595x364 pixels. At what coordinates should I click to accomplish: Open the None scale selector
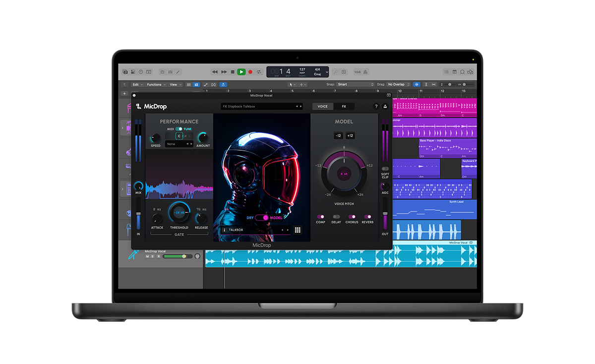[179, 144]
